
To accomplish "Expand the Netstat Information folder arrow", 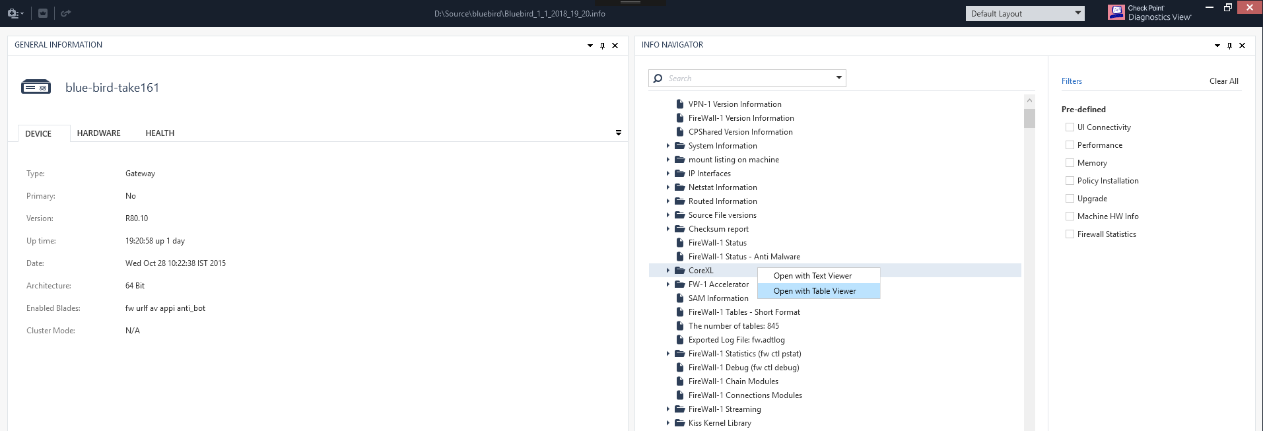I will click(x=667, y=187).
